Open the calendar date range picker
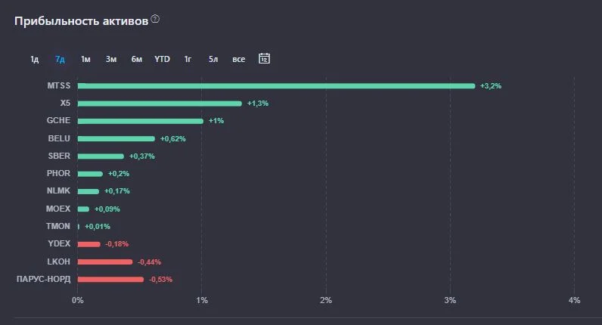602x325 pixels. (x=264, y=58)
